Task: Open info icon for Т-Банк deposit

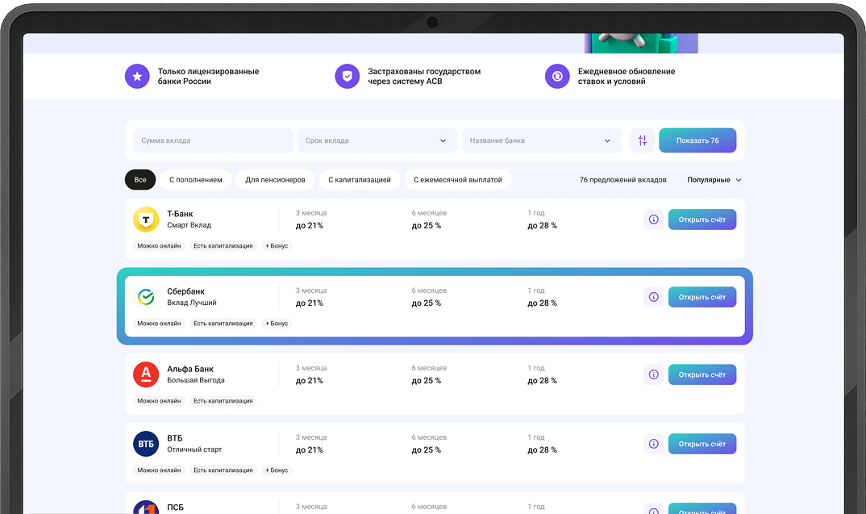Action: coord(653,219)
